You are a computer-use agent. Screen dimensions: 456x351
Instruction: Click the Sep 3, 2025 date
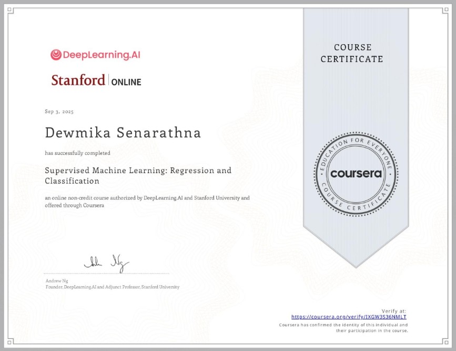[59, 112]
